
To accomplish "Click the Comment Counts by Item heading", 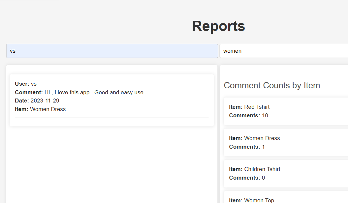I will point(272,85).
